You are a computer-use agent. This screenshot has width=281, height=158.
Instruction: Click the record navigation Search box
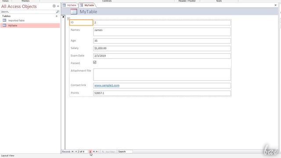click(125, 151)
